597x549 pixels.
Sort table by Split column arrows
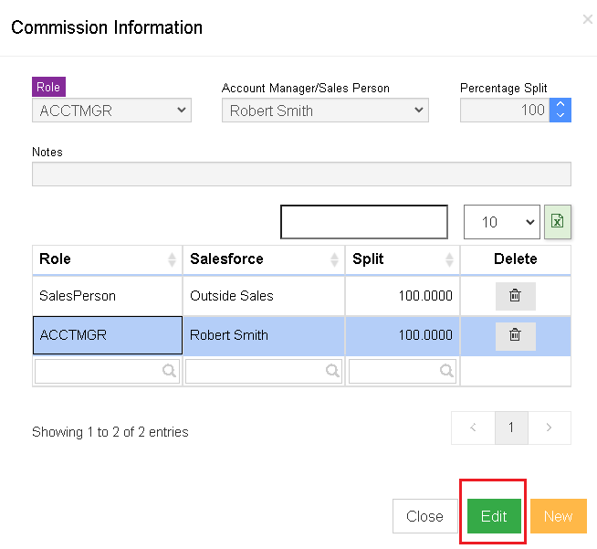tap(450, 259)
